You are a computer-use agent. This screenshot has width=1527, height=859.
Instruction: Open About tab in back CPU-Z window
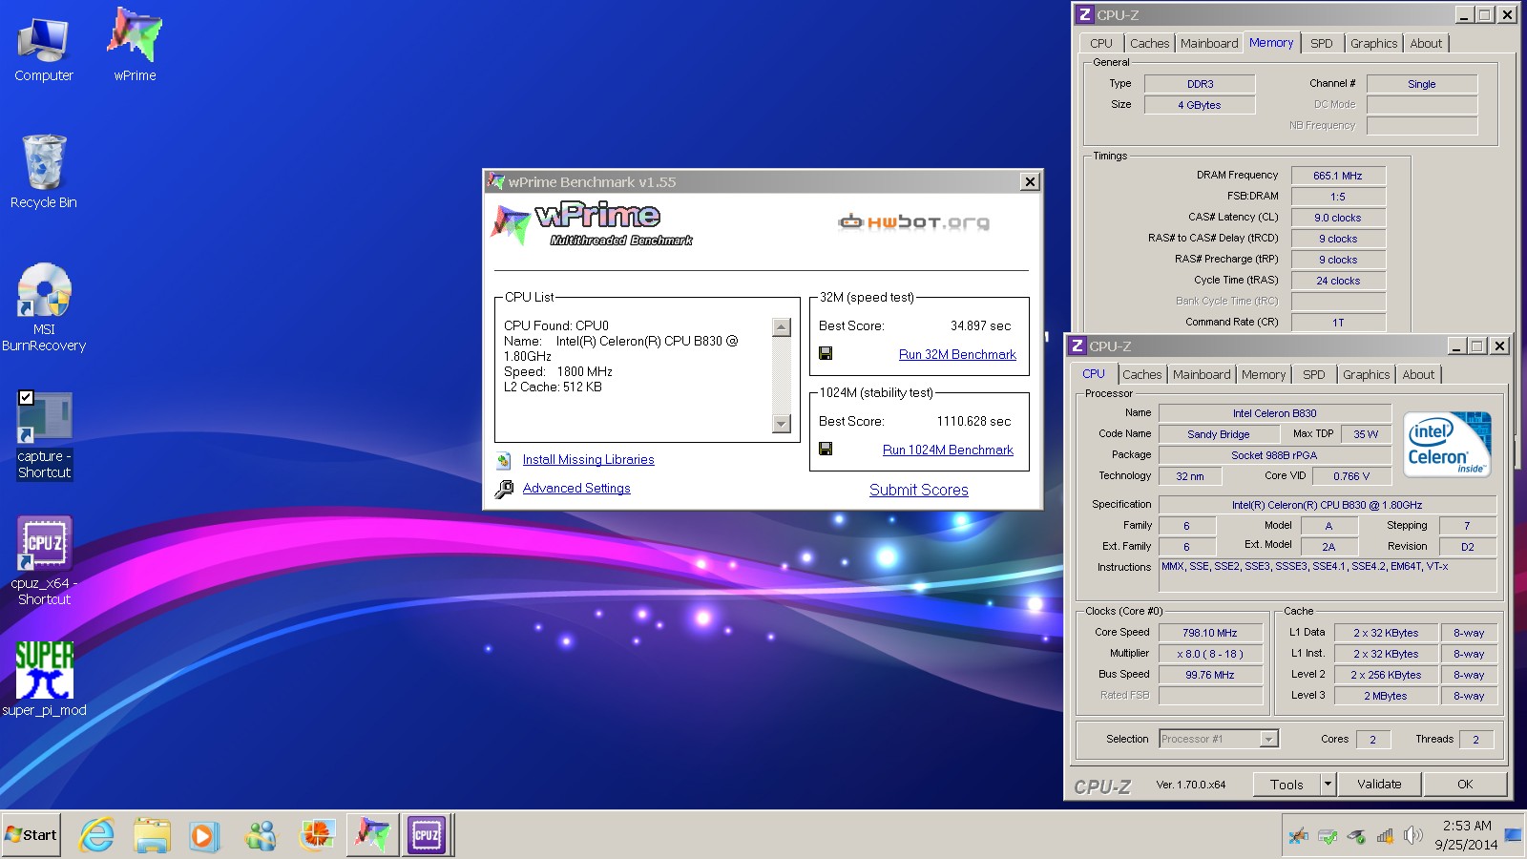[1426, 43]
